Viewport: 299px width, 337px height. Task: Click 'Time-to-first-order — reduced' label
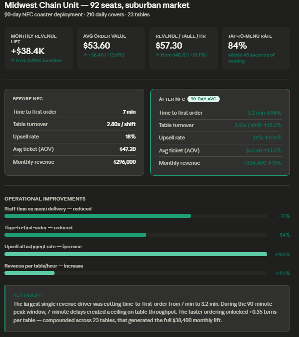[x=39, y=228]
